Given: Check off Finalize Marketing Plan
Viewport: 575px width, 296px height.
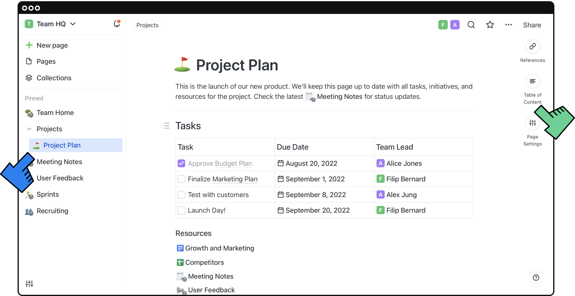Looking at the screenshot, I should 181,179.
